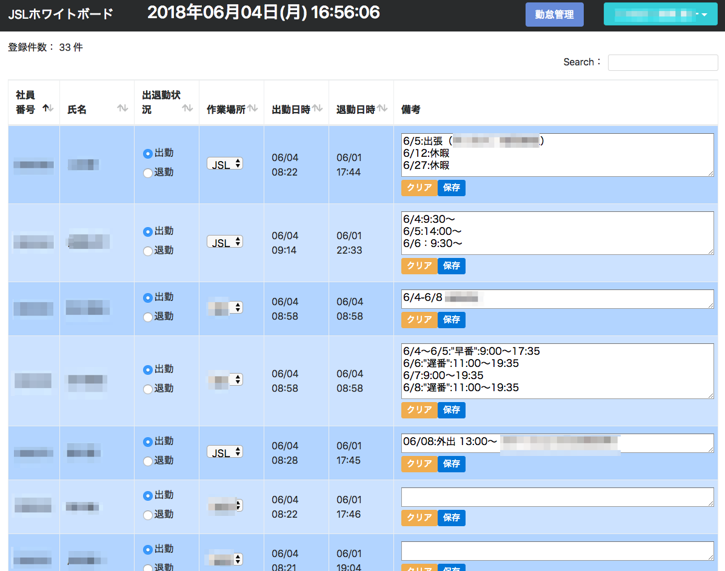This screenshot has height=571, width=725.
Task: Click the 氏名 column sort arrows
Action: point(122,108)
